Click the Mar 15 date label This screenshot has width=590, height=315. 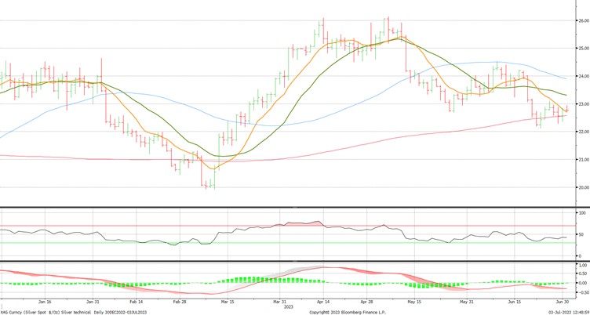(228, 302)
